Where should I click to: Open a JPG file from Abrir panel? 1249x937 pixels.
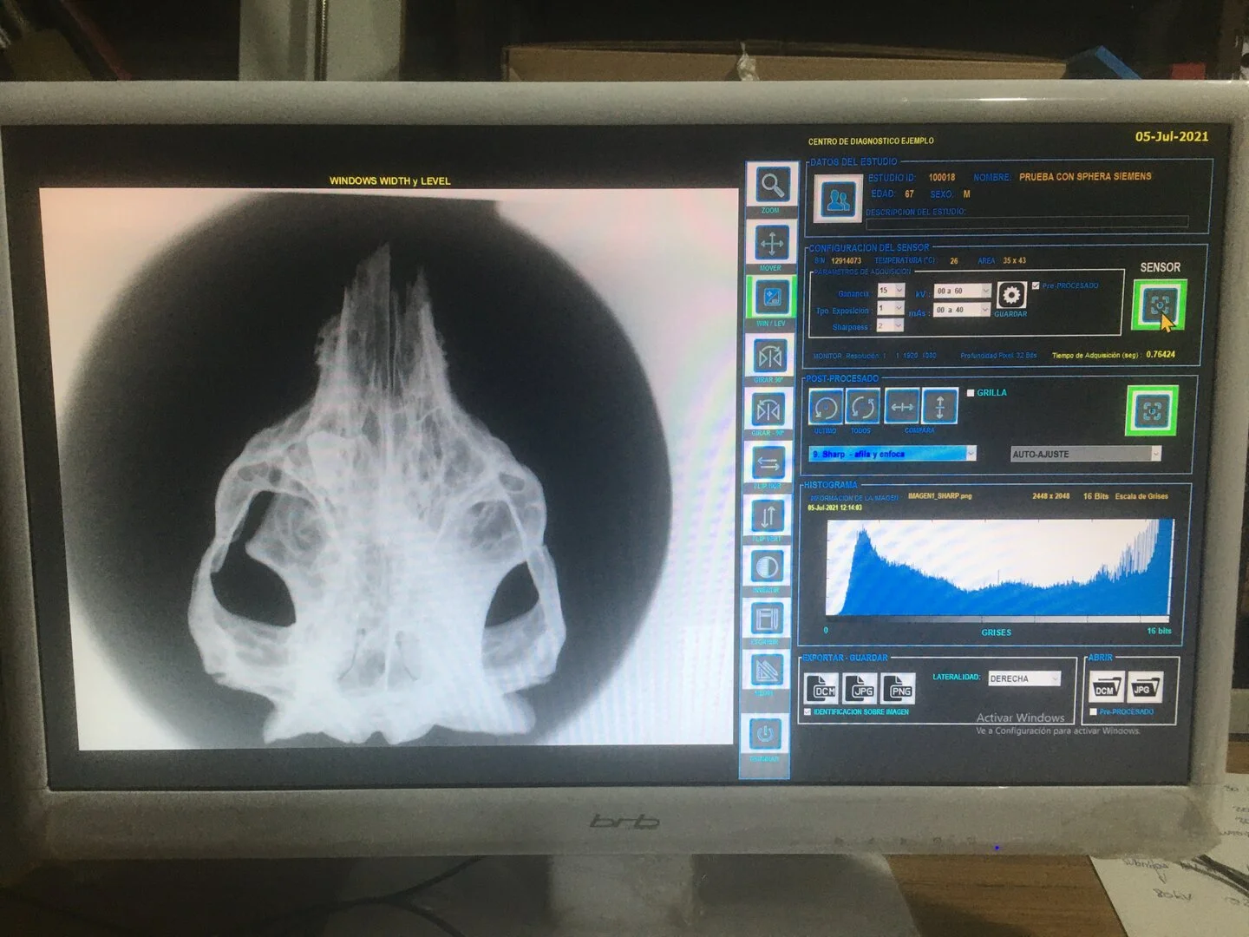tap(1144, 688)
